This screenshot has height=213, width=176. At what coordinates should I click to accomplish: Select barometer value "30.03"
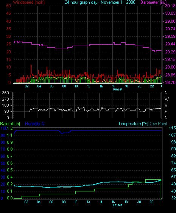tap(170, 13)
